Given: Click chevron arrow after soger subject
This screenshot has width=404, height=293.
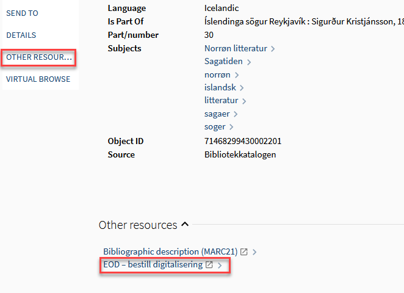Looking at the screenshot, I should point(231,127).
